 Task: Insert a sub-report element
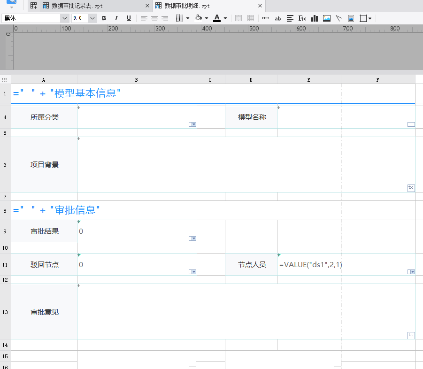(x=351, y=18)
